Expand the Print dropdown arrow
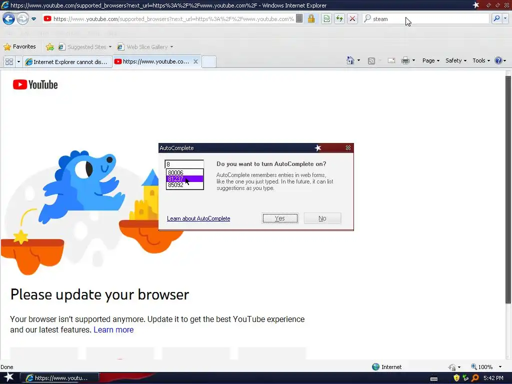512x384 pixels. pyautogui.click(x=413, y=60)
